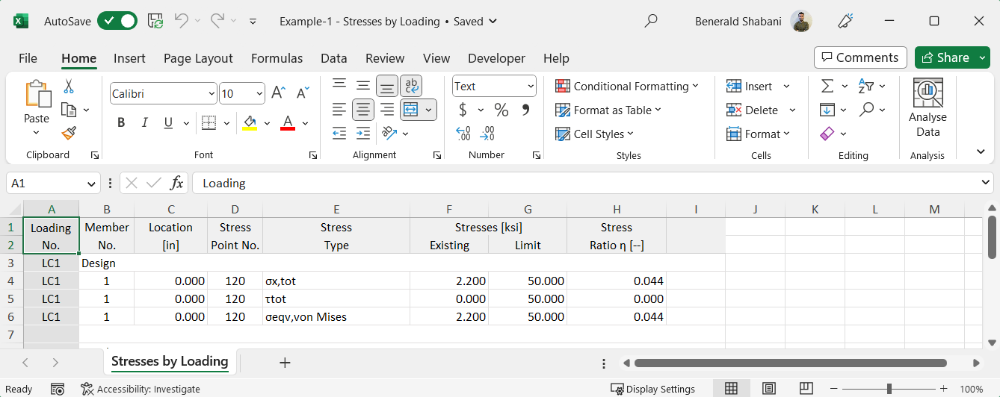Image resolution: width=1000 pixels, height=397 pixels.
Task: Open the font size dropdown
Action: (x=259, y=94)
